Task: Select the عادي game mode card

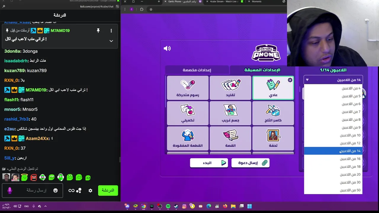Action: 273,88
